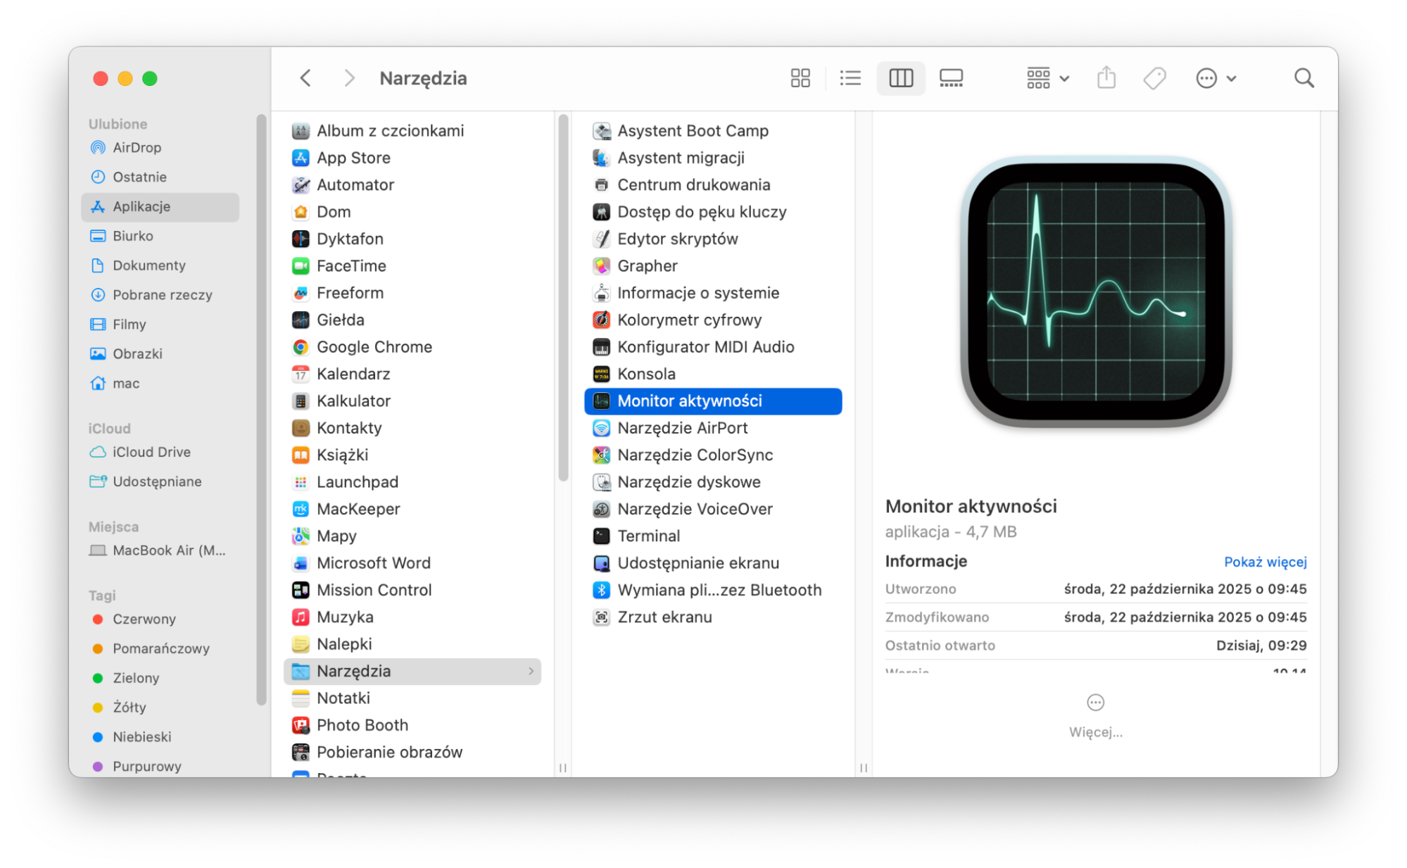The image size is (1407, 868).
Task: Select the Niebieski blue tag
Action: click(x=160, y=736)
